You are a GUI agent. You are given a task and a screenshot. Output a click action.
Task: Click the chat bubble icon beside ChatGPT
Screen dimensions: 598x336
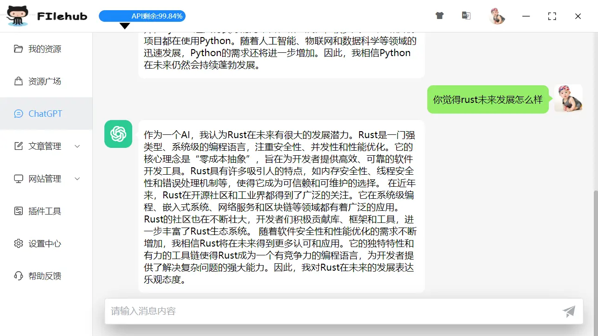(x=19, y=114)
